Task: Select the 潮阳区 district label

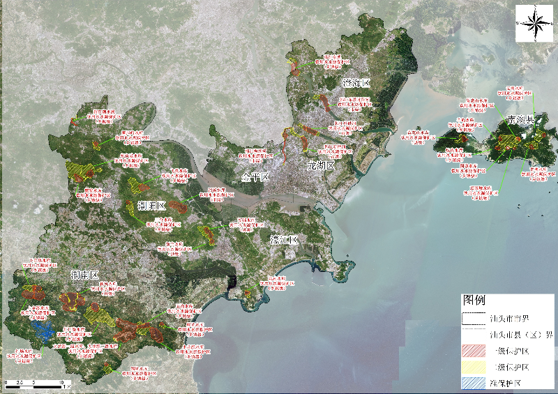Action: pyautogui.click(x=151, y=206)
